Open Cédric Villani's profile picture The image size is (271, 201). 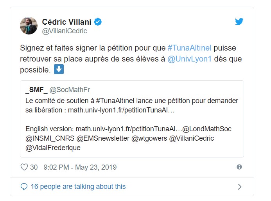point(29,25)
